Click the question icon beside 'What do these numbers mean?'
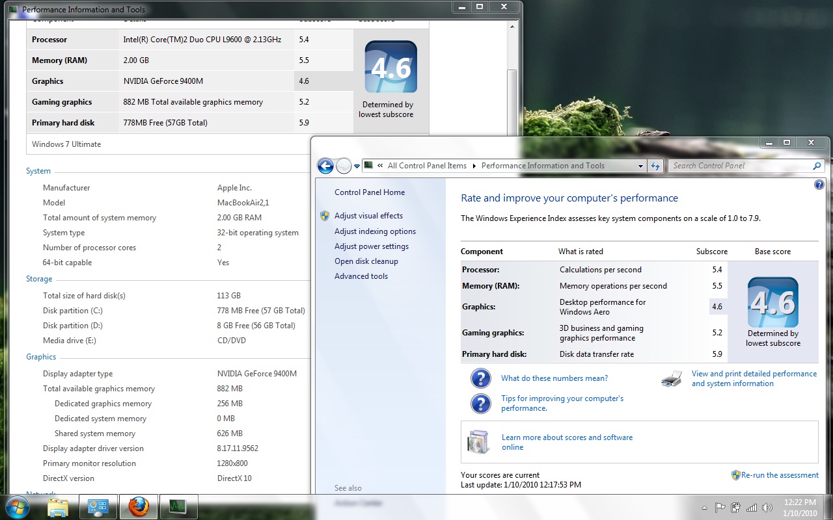This screenshot has height=520, width=833. (x=480, y=378)
